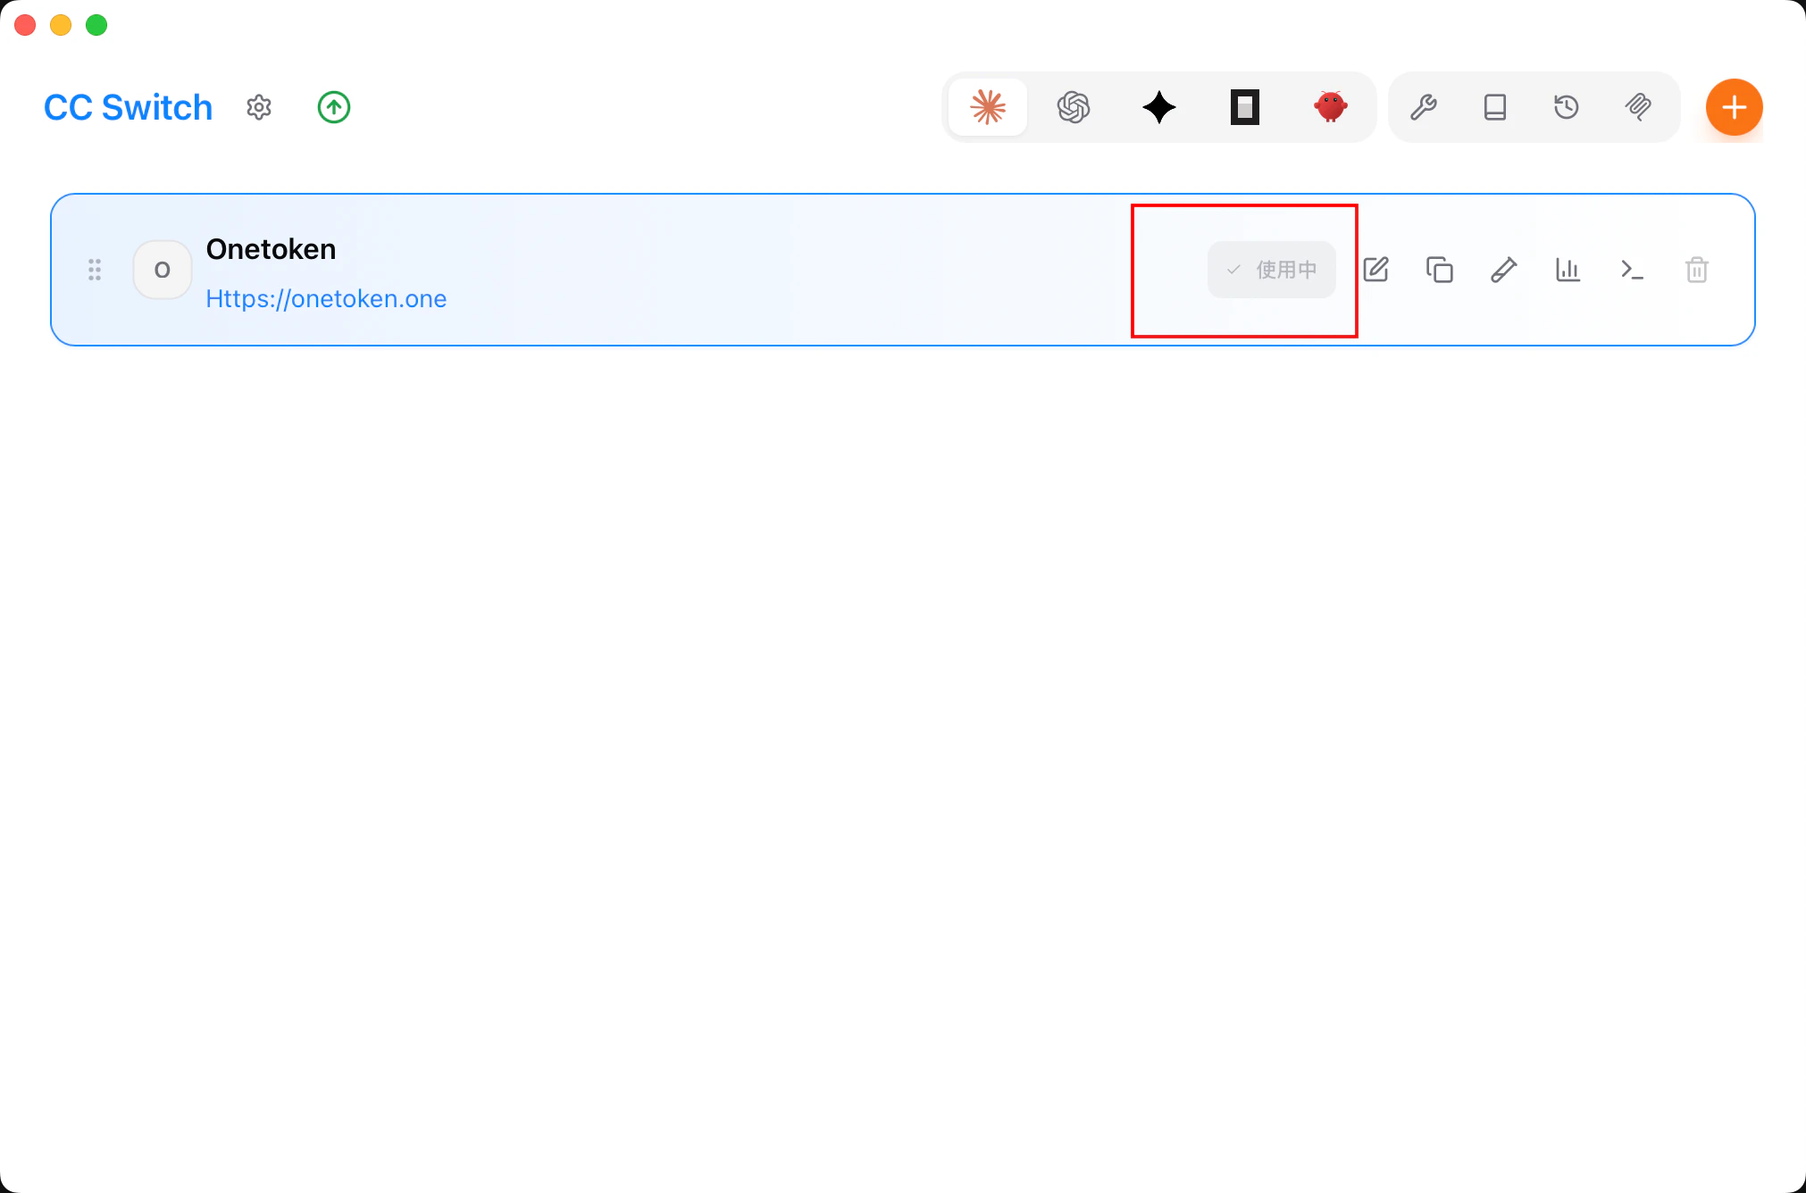1806x1193 pixels.
Task: Open the wrench tools icon
Action: pos(1424,107)
